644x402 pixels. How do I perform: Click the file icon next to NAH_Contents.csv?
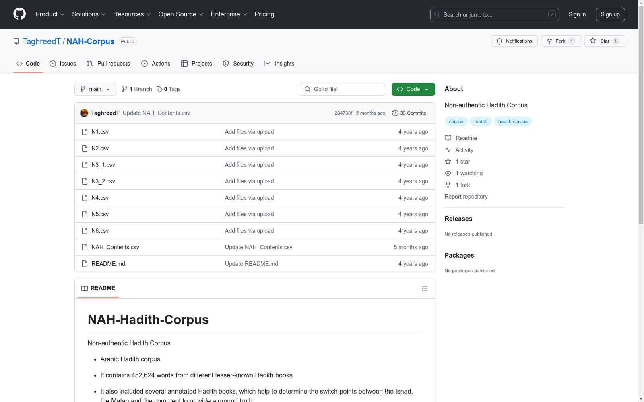[85, 247]
